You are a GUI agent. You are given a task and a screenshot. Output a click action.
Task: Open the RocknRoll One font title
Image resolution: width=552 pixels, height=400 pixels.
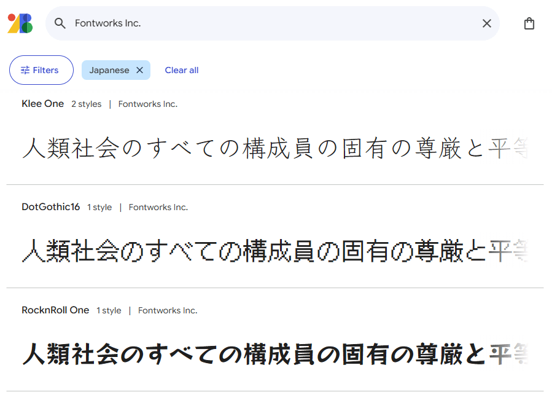(55, 310)
